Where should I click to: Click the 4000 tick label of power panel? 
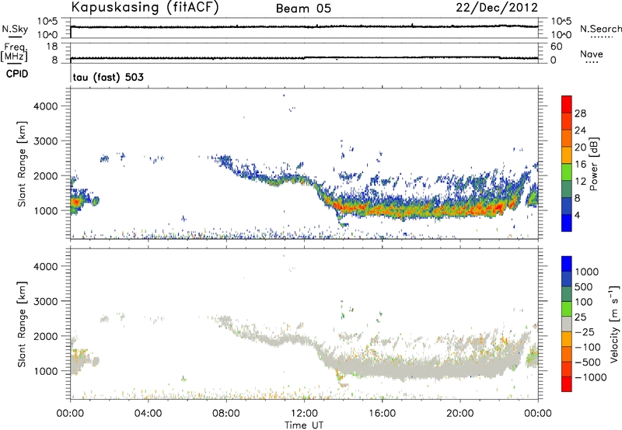click(45, 106)
